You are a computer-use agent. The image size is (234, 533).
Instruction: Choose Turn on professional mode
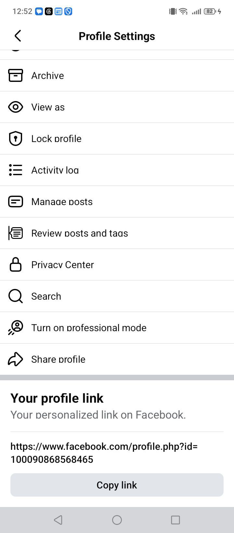coord(117,328)
